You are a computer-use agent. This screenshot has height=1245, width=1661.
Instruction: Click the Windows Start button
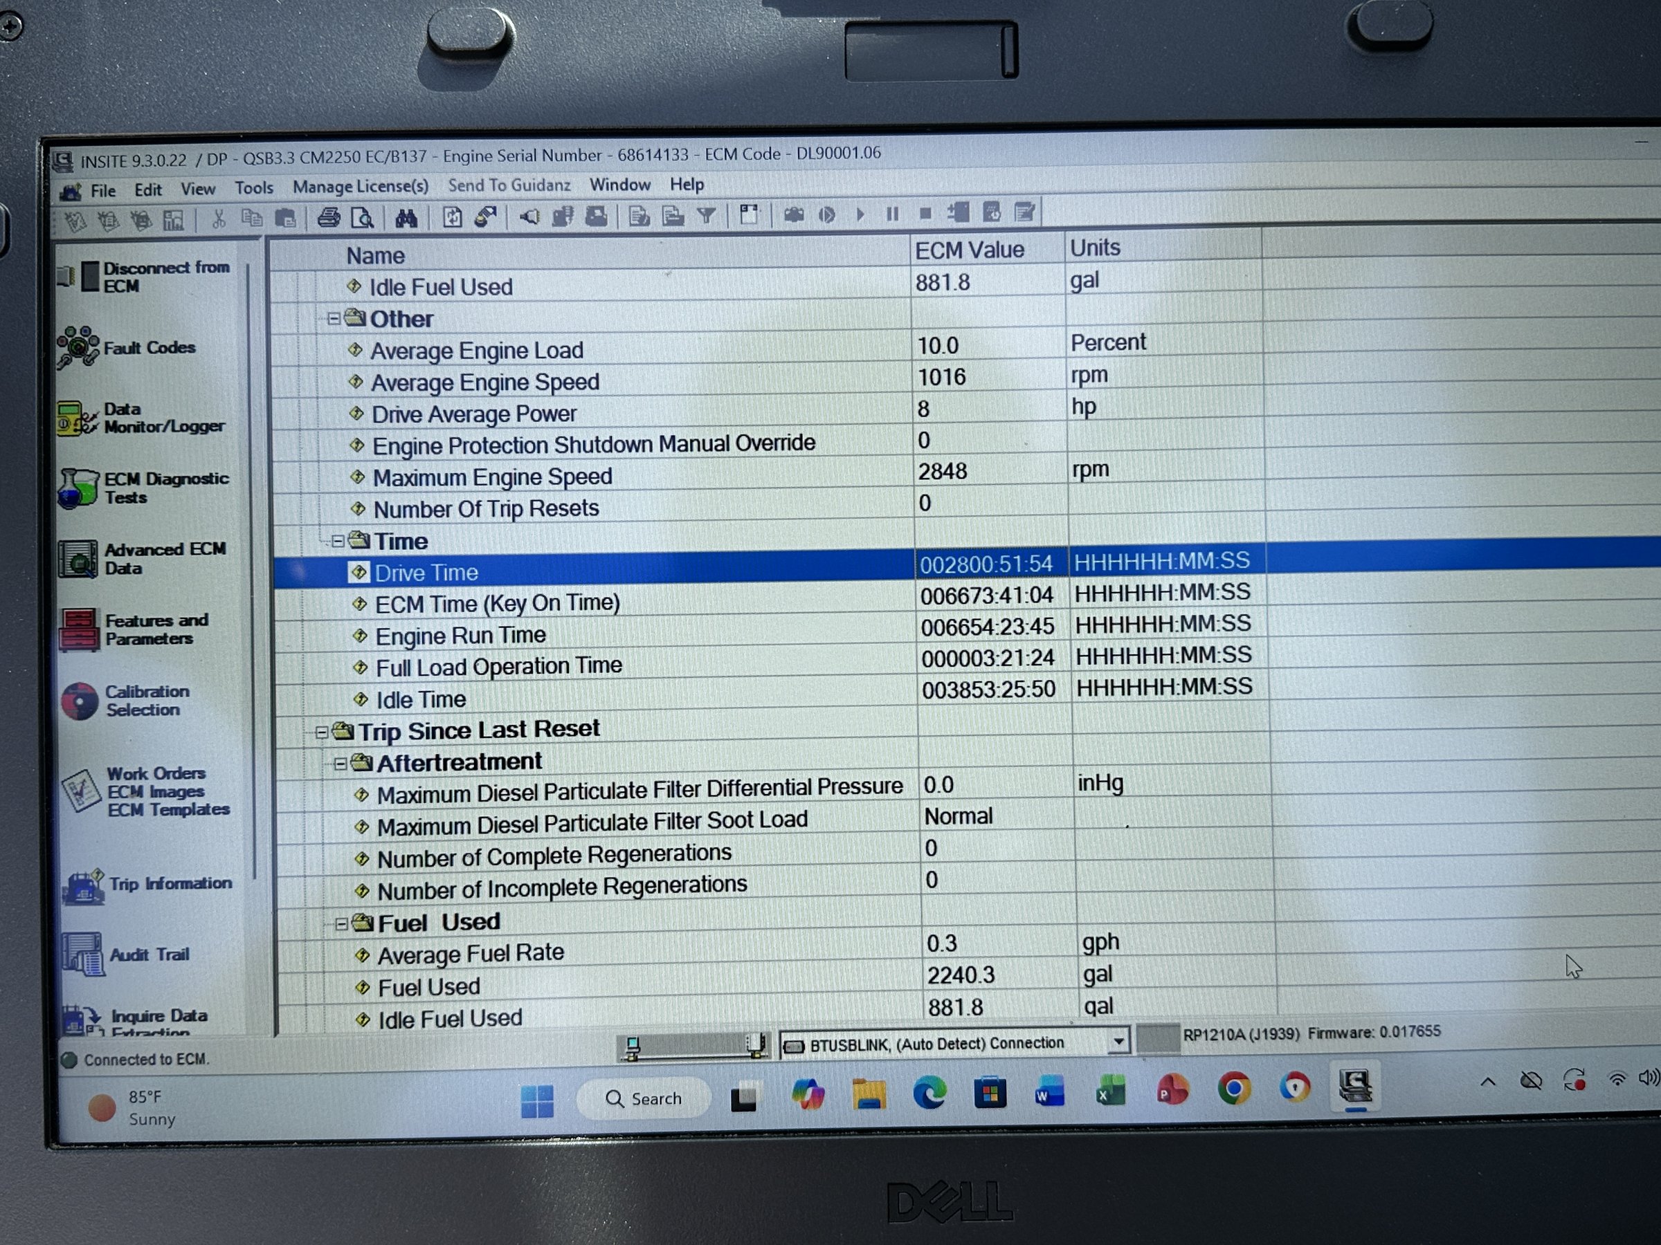click(x=537, y=1101)
